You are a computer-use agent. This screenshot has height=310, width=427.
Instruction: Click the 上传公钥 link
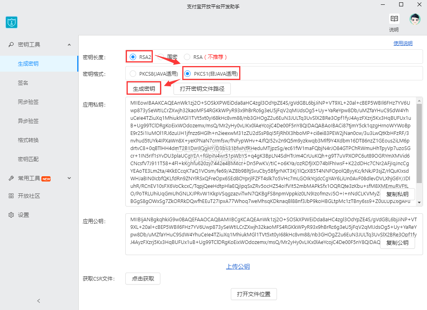tap(238, 266)
